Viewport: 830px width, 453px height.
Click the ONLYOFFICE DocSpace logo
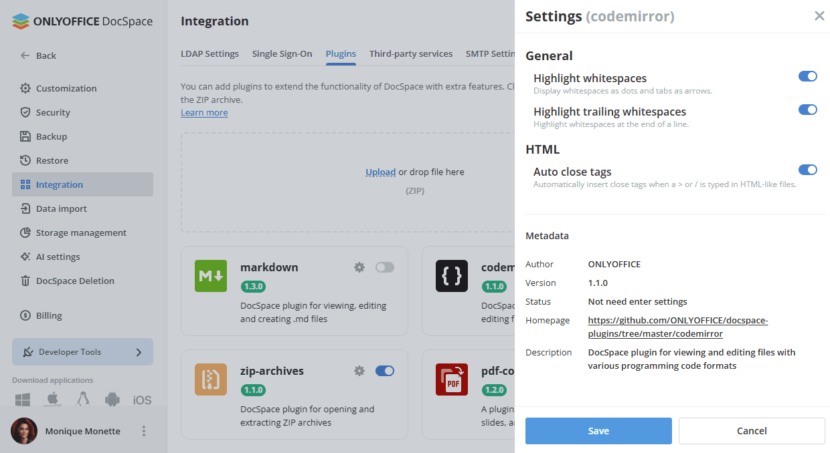pos(82,21)
